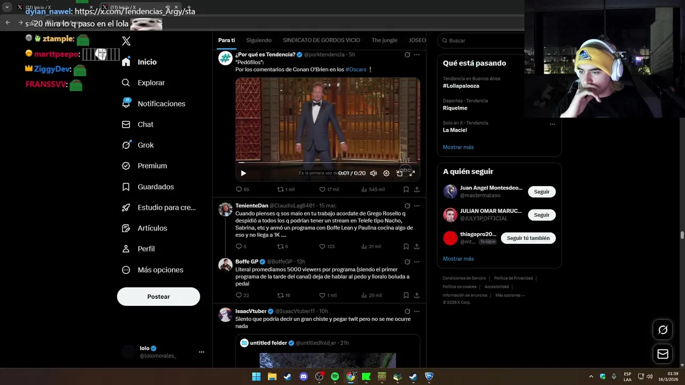
Task: Bookmark the ¿Por qué es Tendencia? post
Action: pos(406,189)
